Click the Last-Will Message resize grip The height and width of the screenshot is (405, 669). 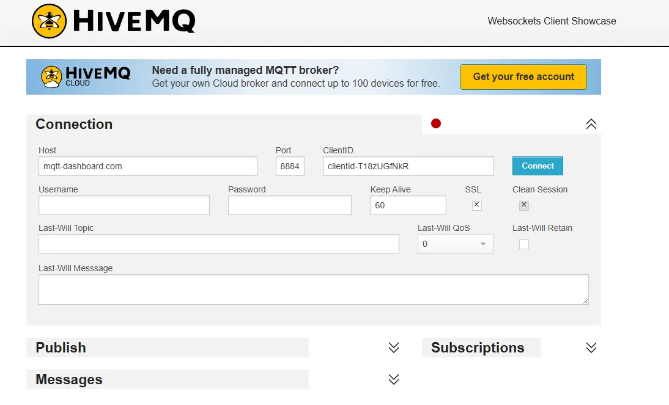[585, 301]
